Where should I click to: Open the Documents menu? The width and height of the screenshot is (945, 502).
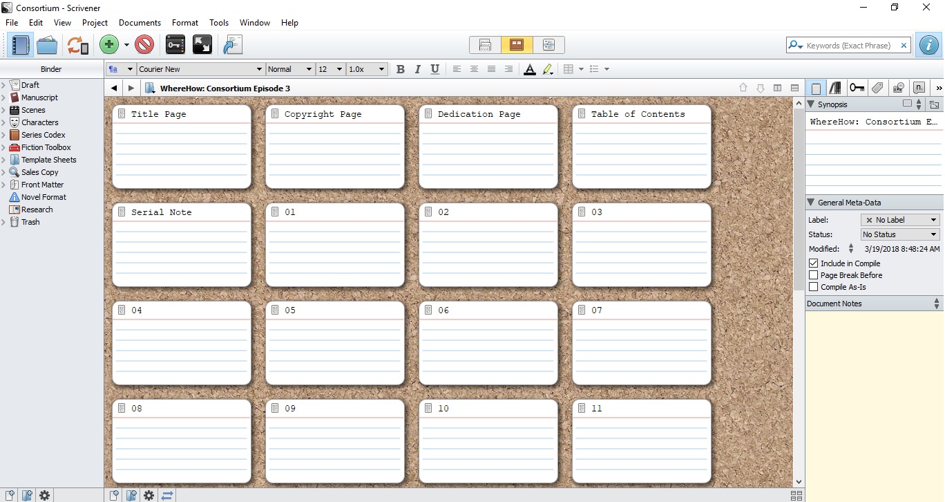point(140,22)
